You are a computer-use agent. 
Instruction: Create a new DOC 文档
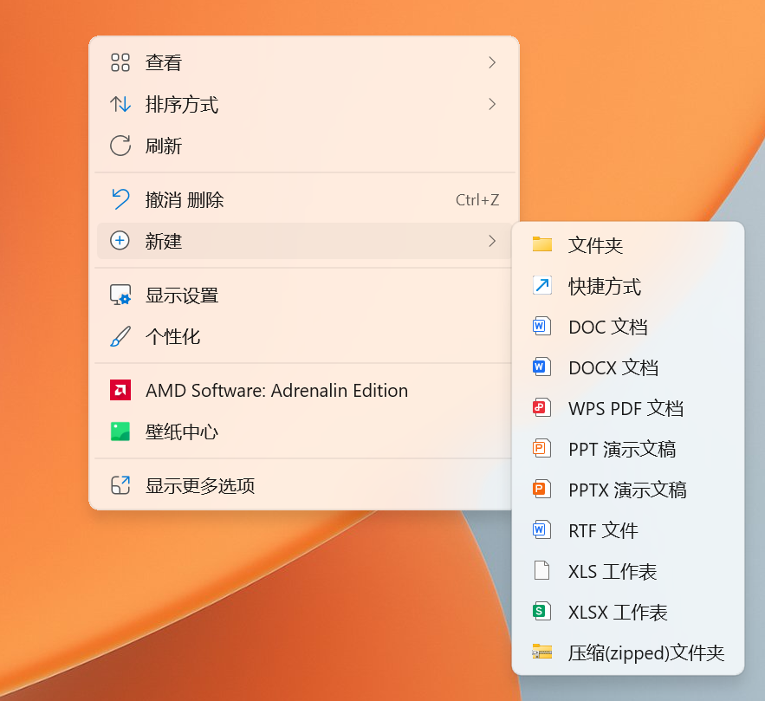click(x=607, y=327)
